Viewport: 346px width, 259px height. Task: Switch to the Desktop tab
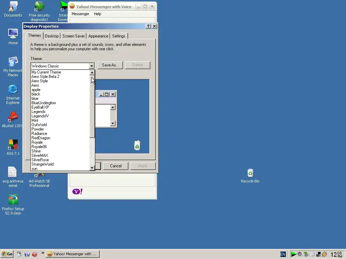(52, 36)
